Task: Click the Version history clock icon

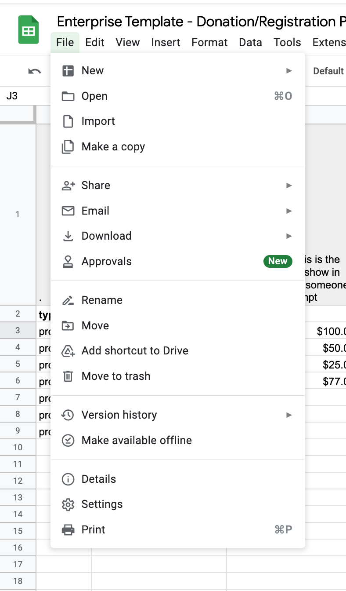Action: (x=68, y=415)
